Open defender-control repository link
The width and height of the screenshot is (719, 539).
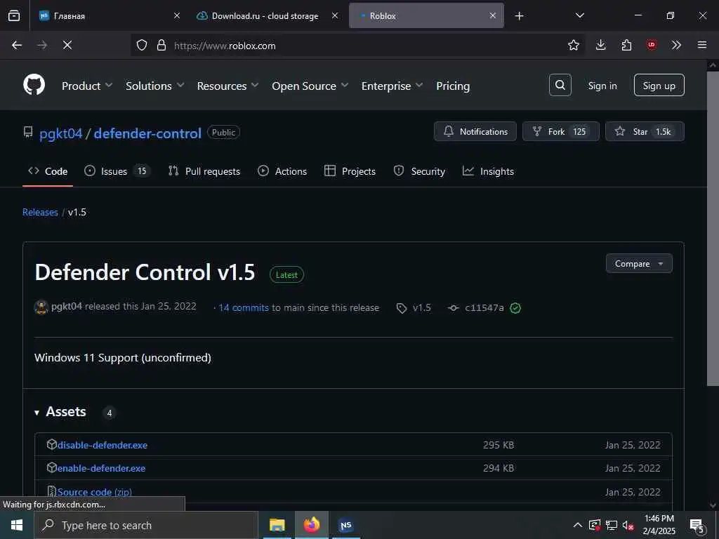point(147,133)
